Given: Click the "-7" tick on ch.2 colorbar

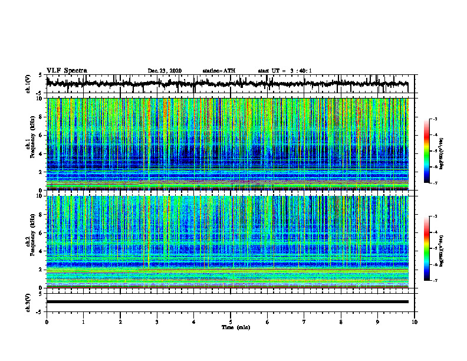Looking at the screenshot, I should click(x=435, y=280).
